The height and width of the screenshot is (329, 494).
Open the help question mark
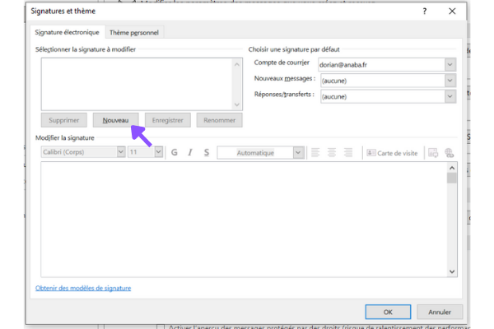[425, 12]
